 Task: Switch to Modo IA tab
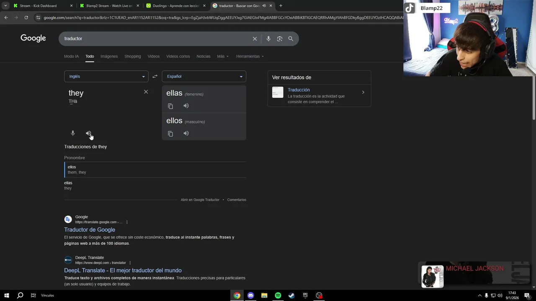[x=71, y=56]
